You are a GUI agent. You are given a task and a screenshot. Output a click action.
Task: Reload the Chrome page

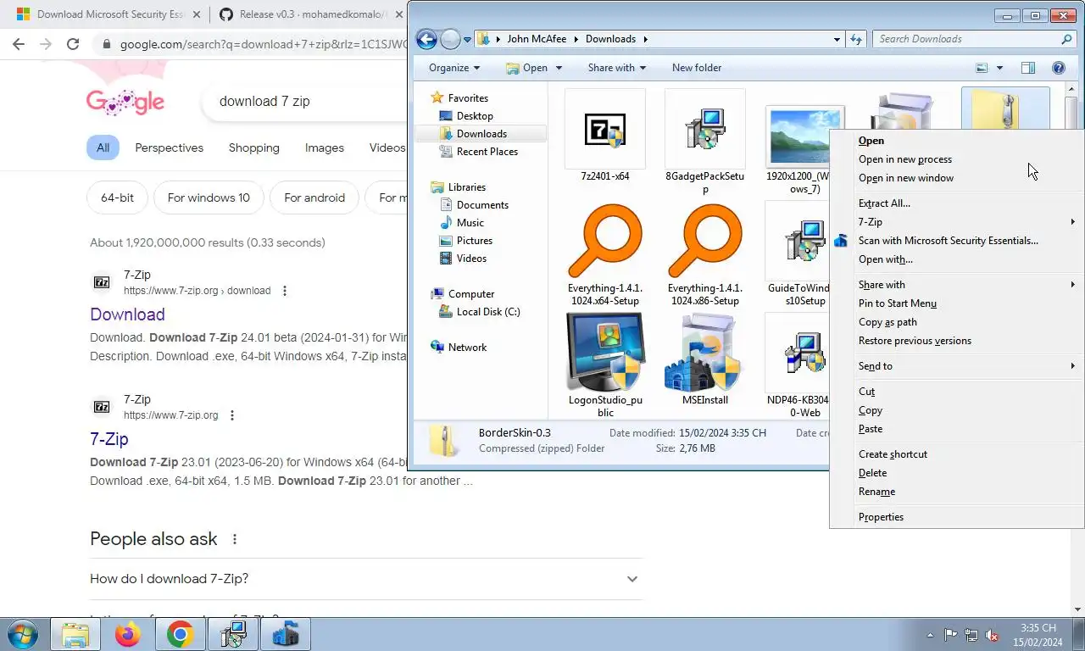[x=73, y=44]
